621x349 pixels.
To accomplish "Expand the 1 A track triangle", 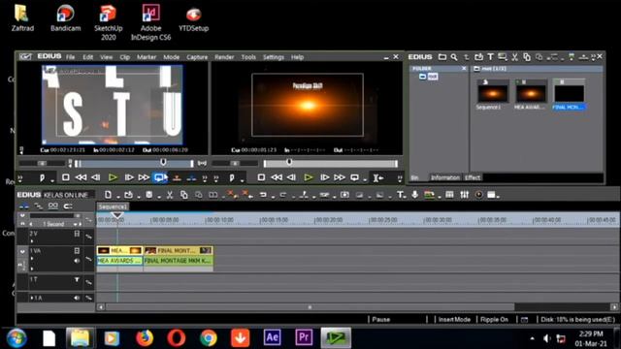I will pyautogui.click(x=32, y=298).
